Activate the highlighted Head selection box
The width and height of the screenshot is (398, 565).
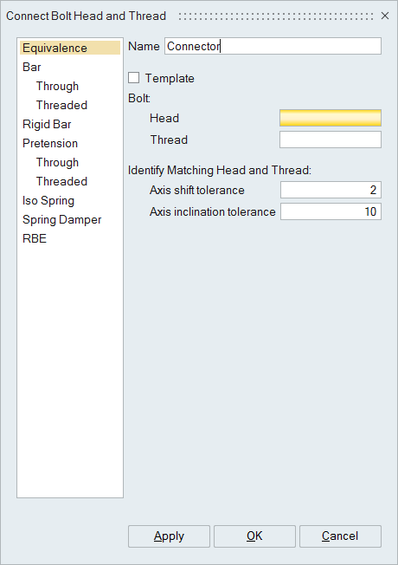331,118
